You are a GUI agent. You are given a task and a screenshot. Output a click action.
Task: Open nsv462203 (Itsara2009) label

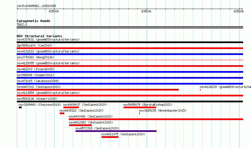point(36,69)
